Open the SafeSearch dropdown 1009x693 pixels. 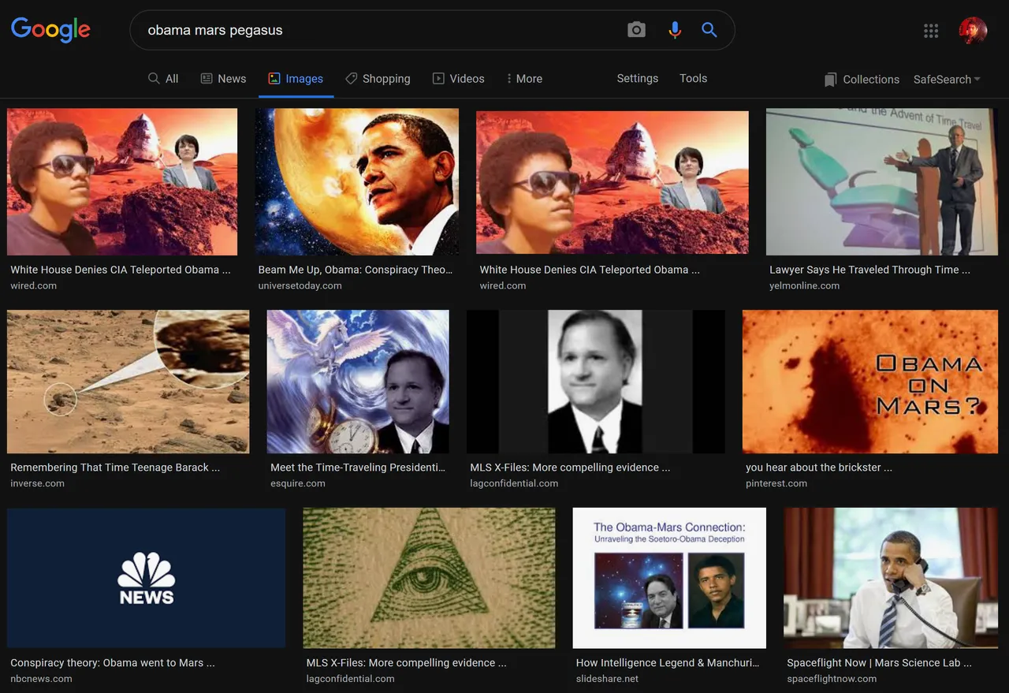click(x=947, y=80)
